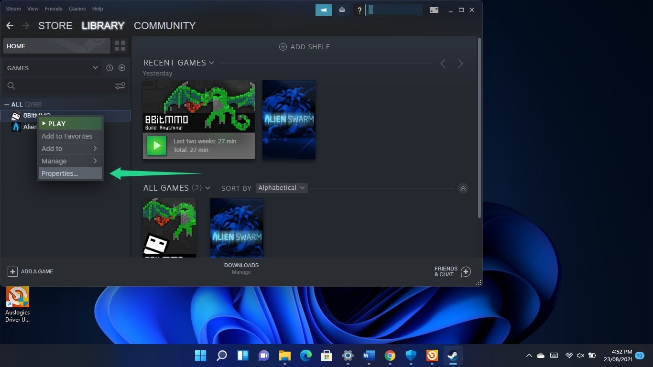
Task: Click the ADD A GAME button
Action: pos(31,271)
